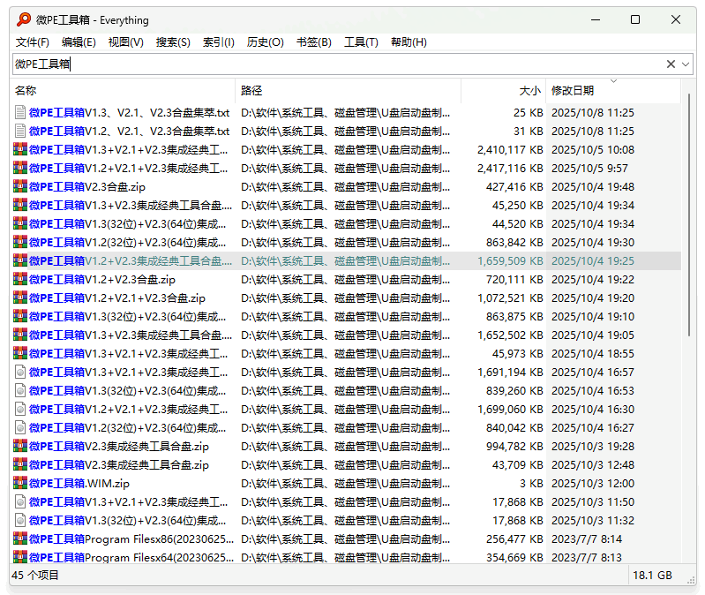Open the 搜索(S) menu
Screen dimensions: 705x595
pos(173,42)
